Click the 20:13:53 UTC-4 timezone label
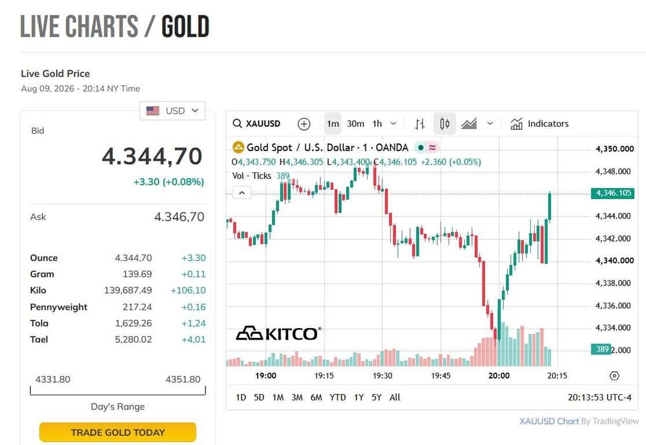The width and height of the screenshot is (646, 445). point(599,398)
